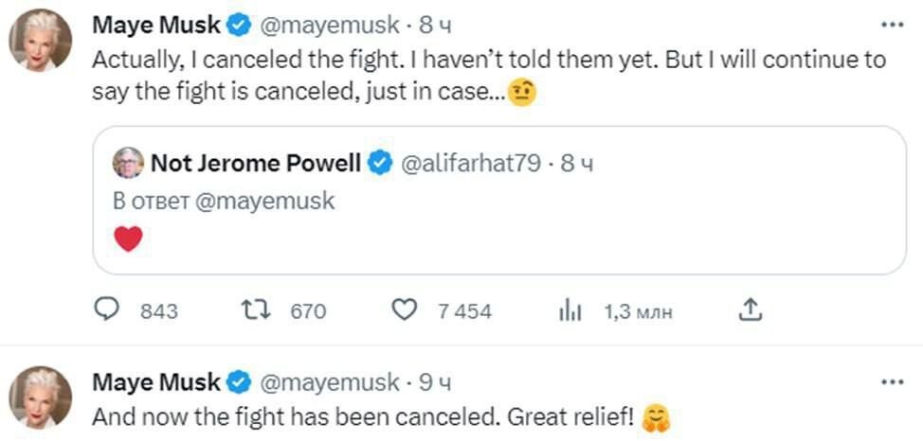
Task: Open Not Jerome Powell profile name
Action: coord(256,163)
